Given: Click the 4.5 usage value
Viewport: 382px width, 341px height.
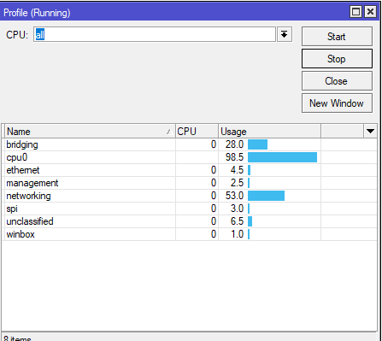Looking at the screenshot, I should pyautogui.click(x=237, y=170).
